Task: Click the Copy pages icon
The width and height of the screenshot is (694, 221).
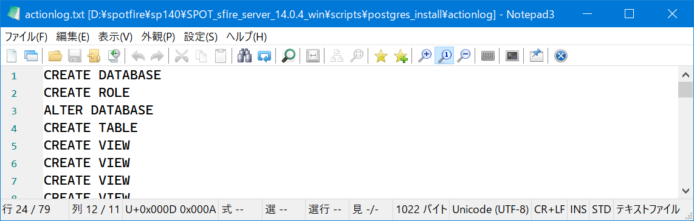Action: [201, 56]
